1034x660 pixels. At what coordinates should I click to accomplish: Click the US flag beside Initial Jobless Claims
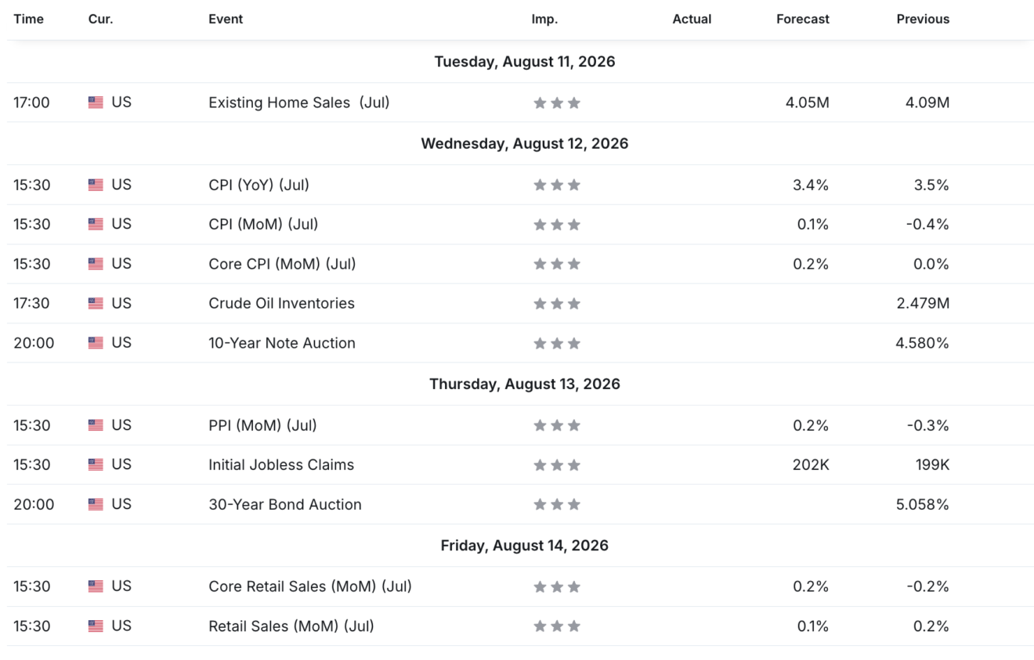[96, 465]
